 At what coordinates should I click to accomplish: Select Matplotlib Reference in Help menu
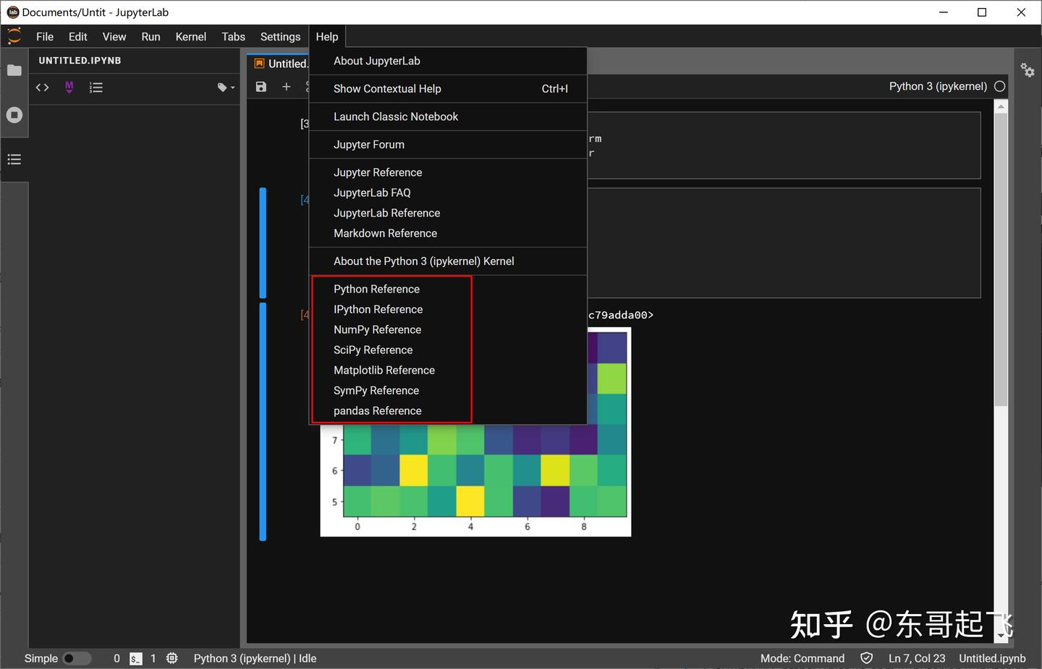pyautogui.click(x=384, y=370)
